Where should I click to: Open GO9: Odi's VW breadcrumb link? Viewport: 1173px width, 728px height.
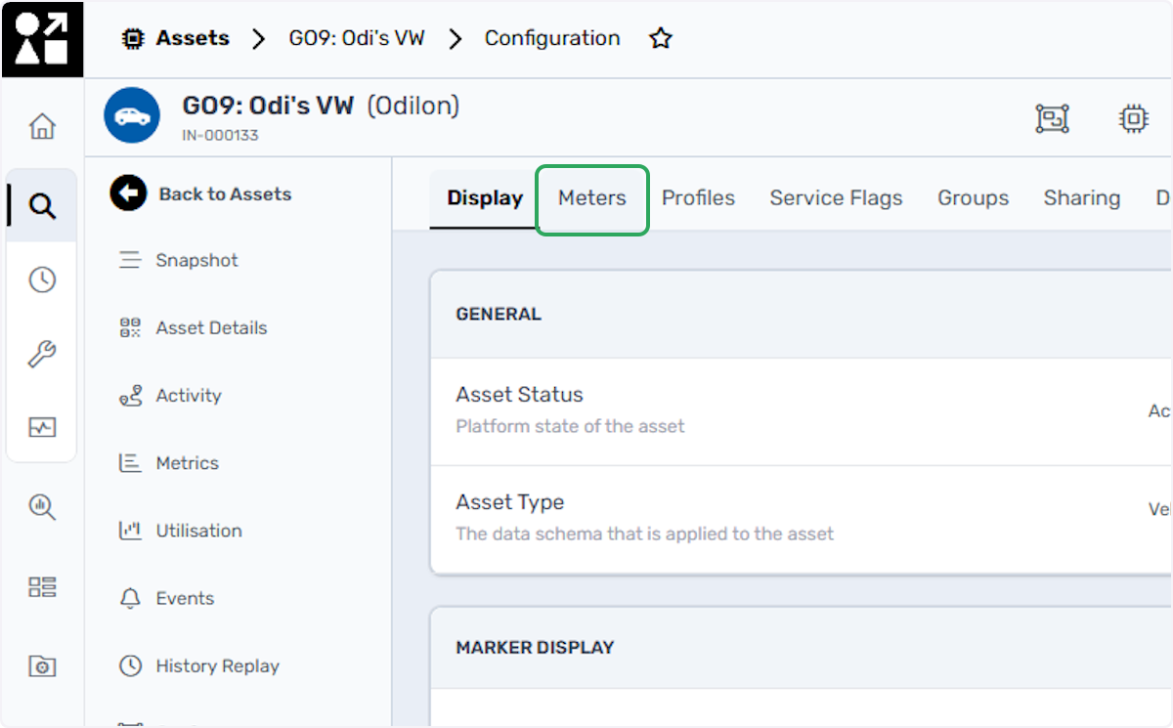[357, 38]
